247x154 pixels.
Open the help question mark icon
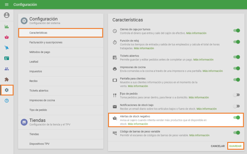click(6, 101)
